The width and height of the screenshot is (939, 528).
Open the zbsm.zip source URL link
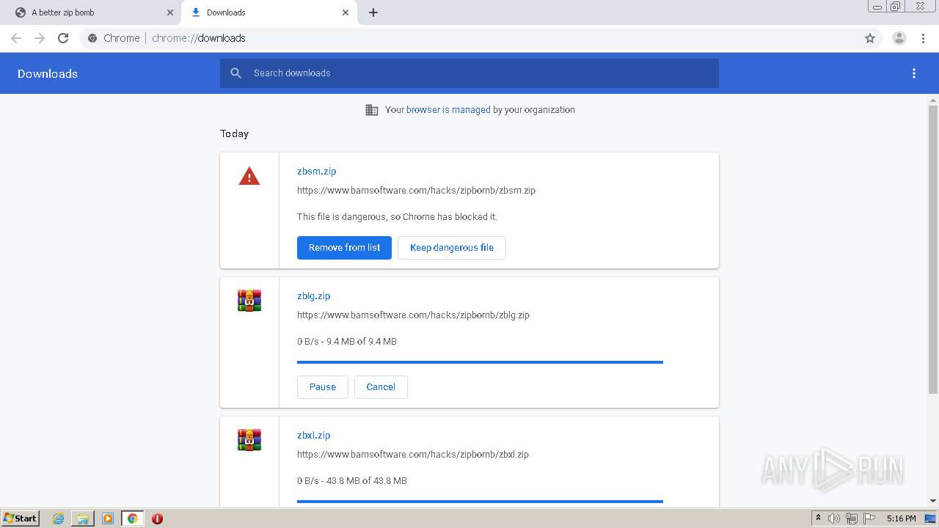pos(416,190)
